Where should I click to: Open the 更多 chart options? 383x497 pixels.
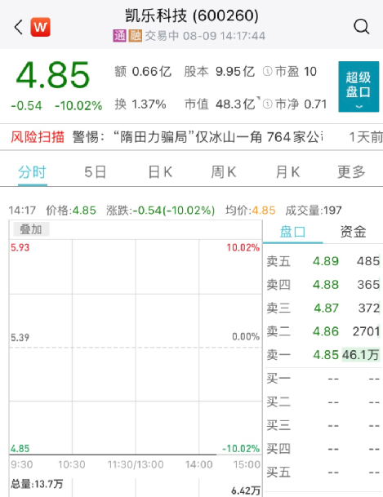pos(351,172)
